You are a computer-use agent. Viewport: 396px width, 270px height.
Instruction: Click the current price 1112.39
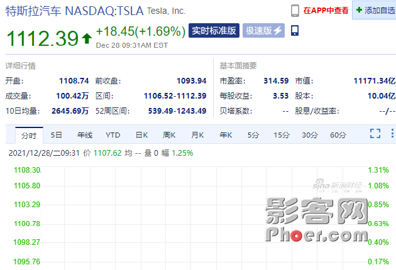click(x=43, y=38)
